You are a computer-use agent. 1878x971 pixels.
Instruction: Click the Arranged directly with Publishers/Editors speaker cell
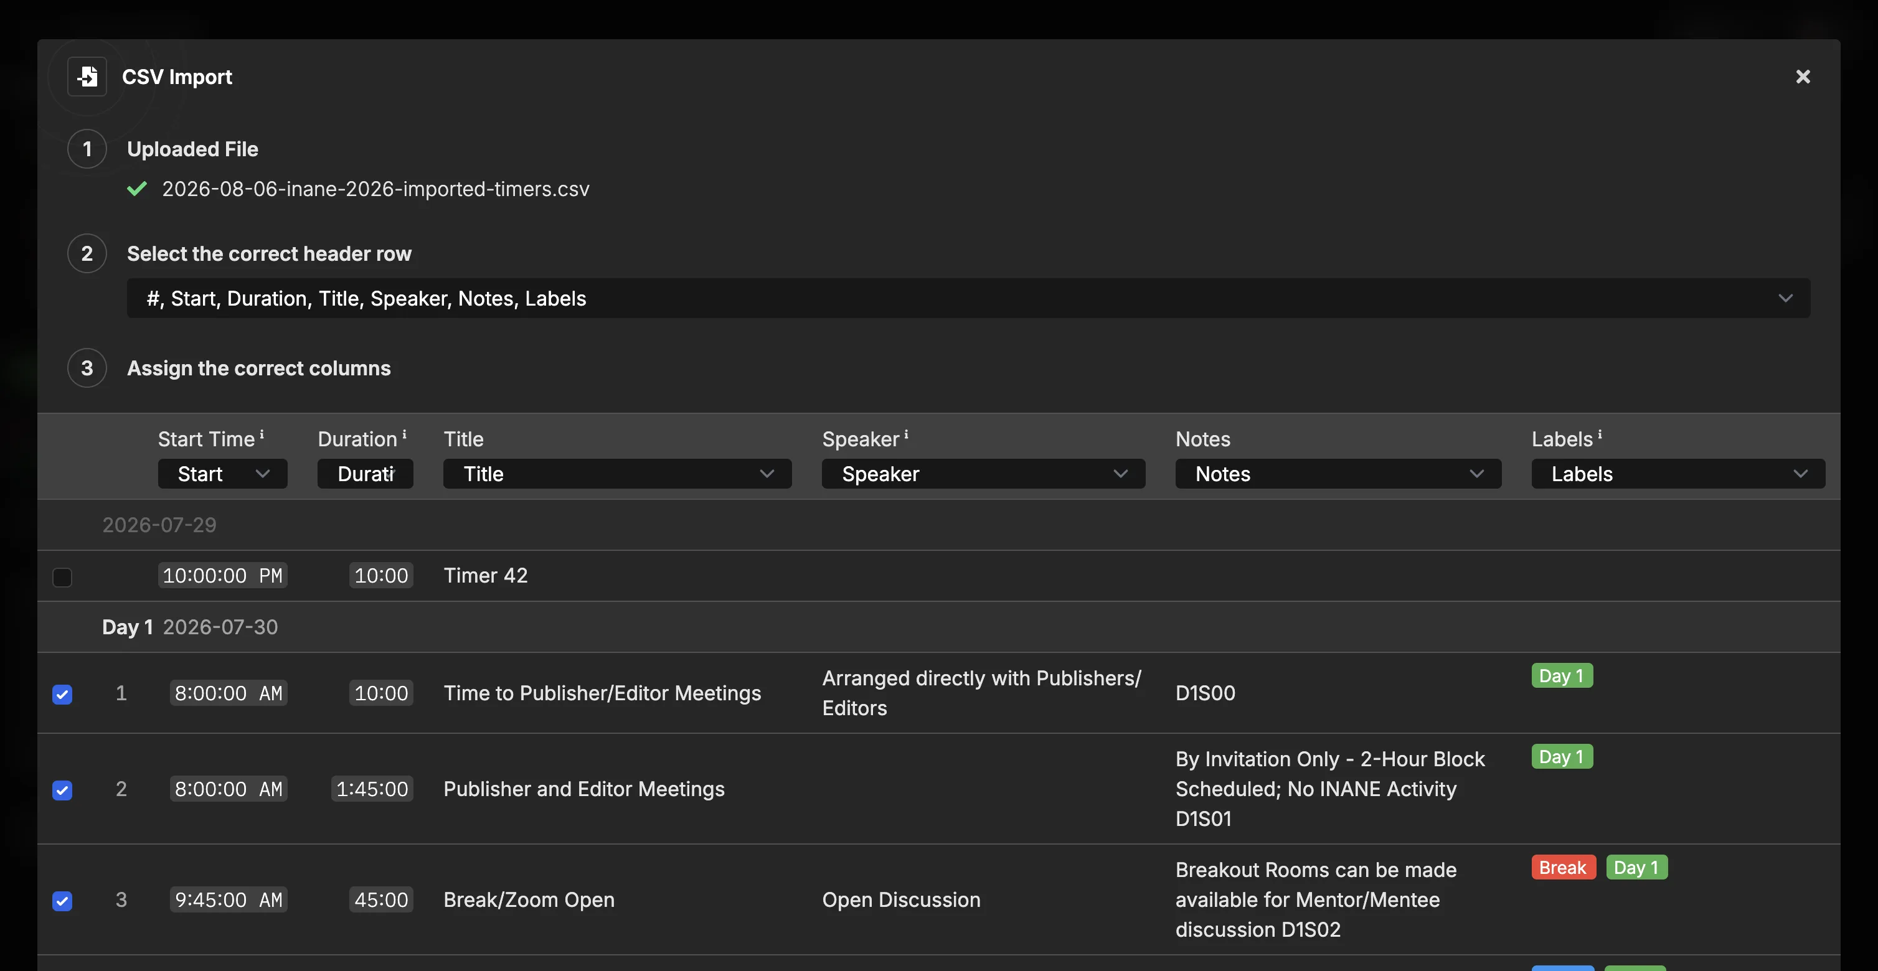982,693
